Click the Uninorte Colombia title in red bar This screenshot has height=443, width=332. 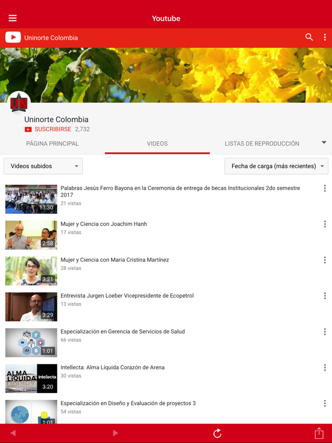(51, 38)
